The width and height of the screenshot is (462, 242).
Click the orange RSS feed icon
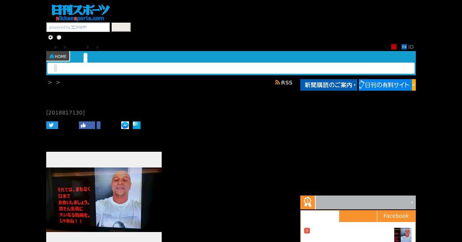[277, 83]
